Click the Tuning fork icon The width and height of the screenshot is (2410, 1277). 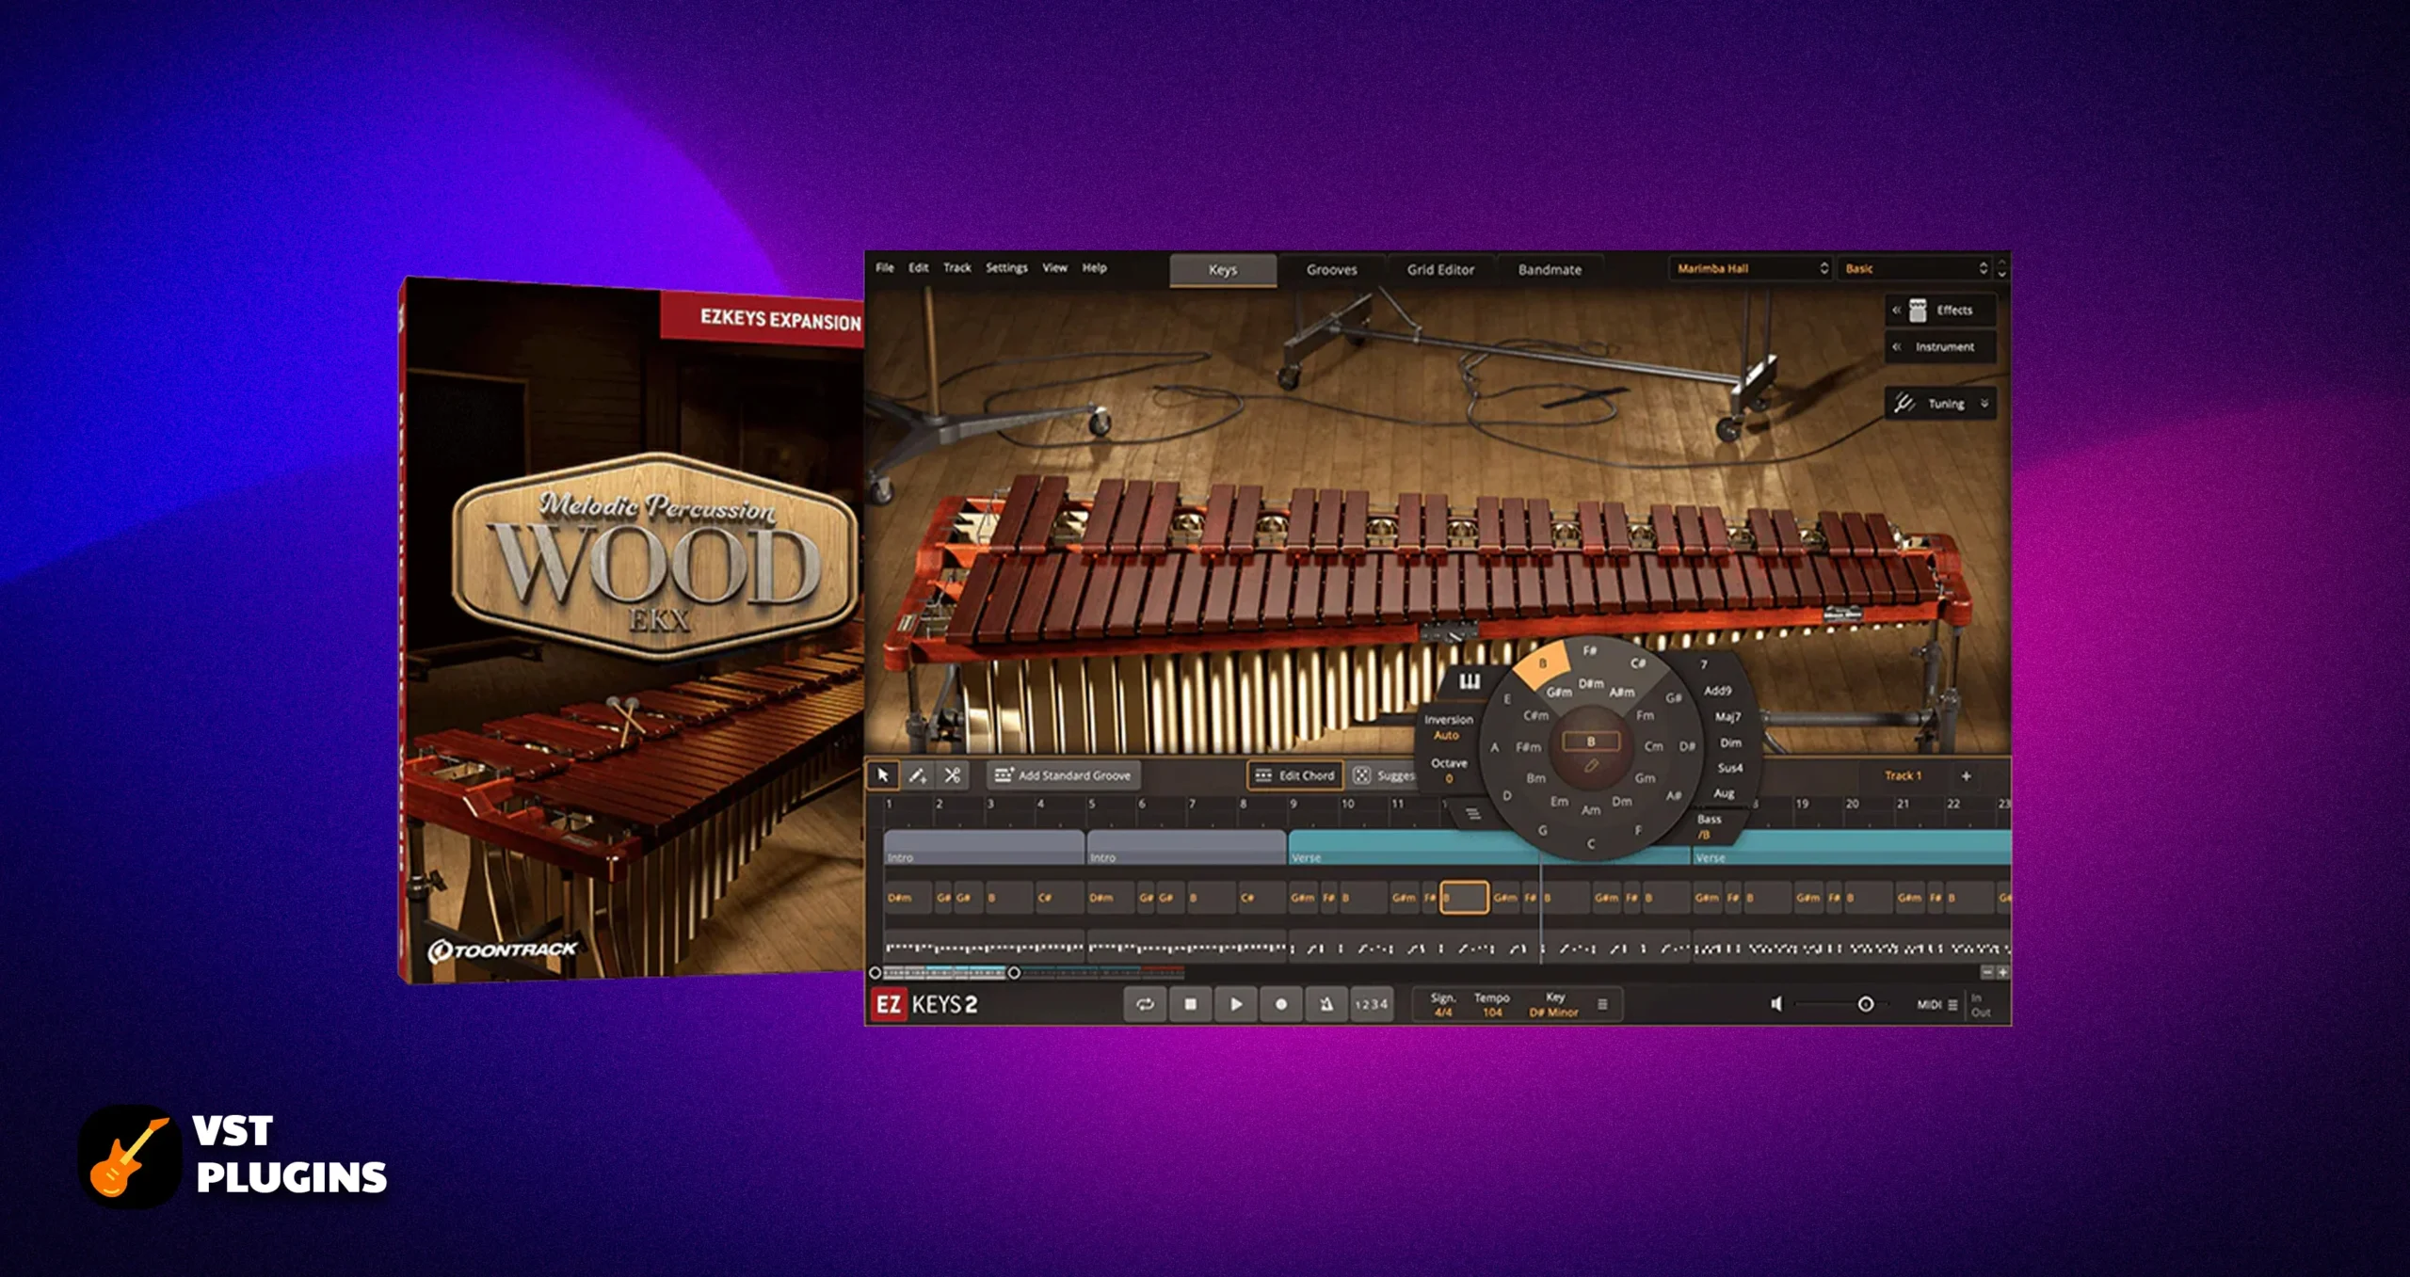(1904, 403)
